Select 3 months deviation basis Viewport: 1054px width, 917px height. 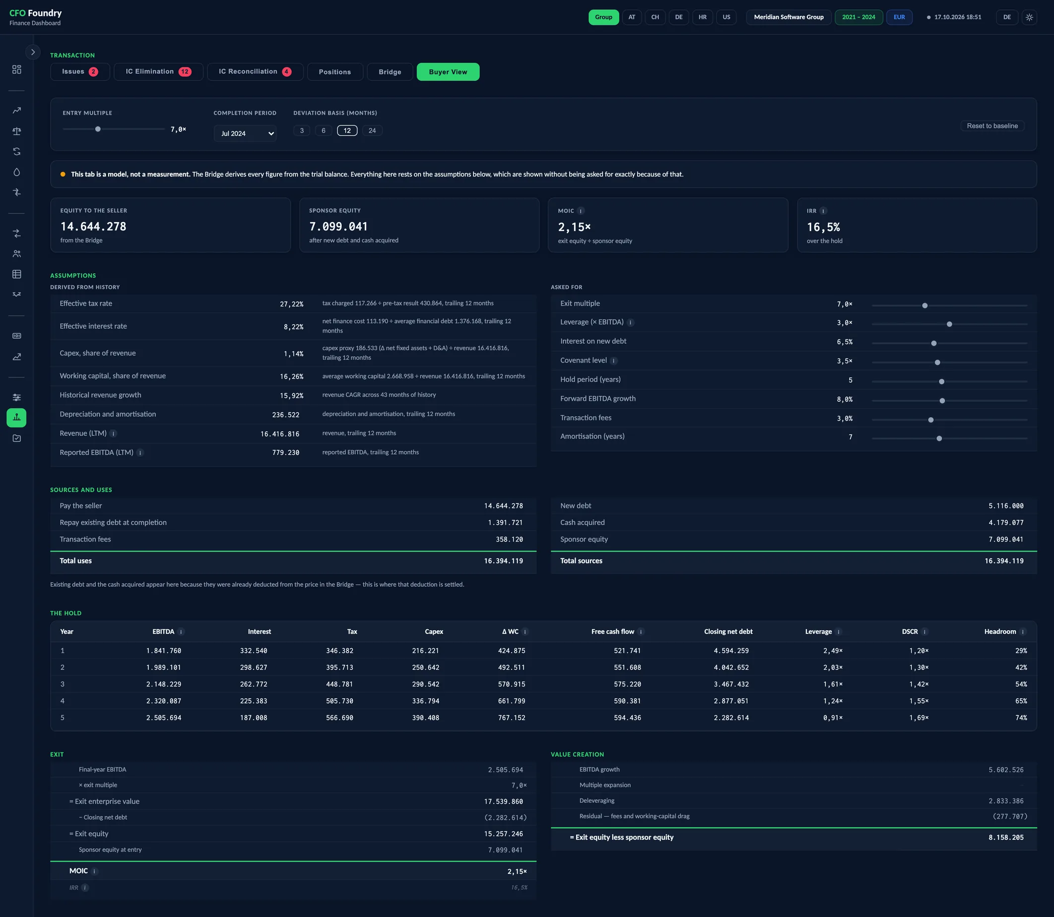coord(302,130)
